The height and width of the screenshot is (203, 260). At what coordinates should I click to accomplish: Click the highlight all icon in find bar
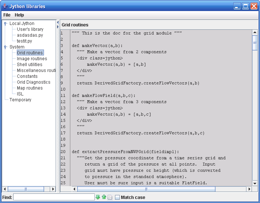click(110, 197)
